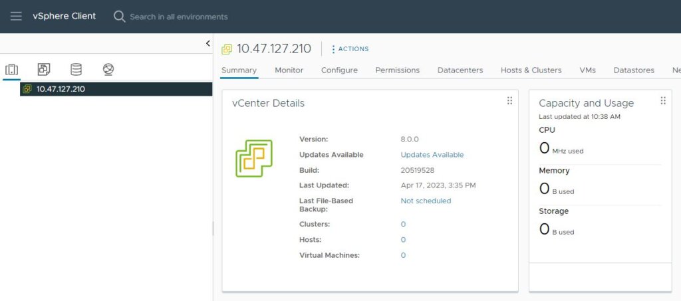Open the Summary tab

(x=239, y=70)
